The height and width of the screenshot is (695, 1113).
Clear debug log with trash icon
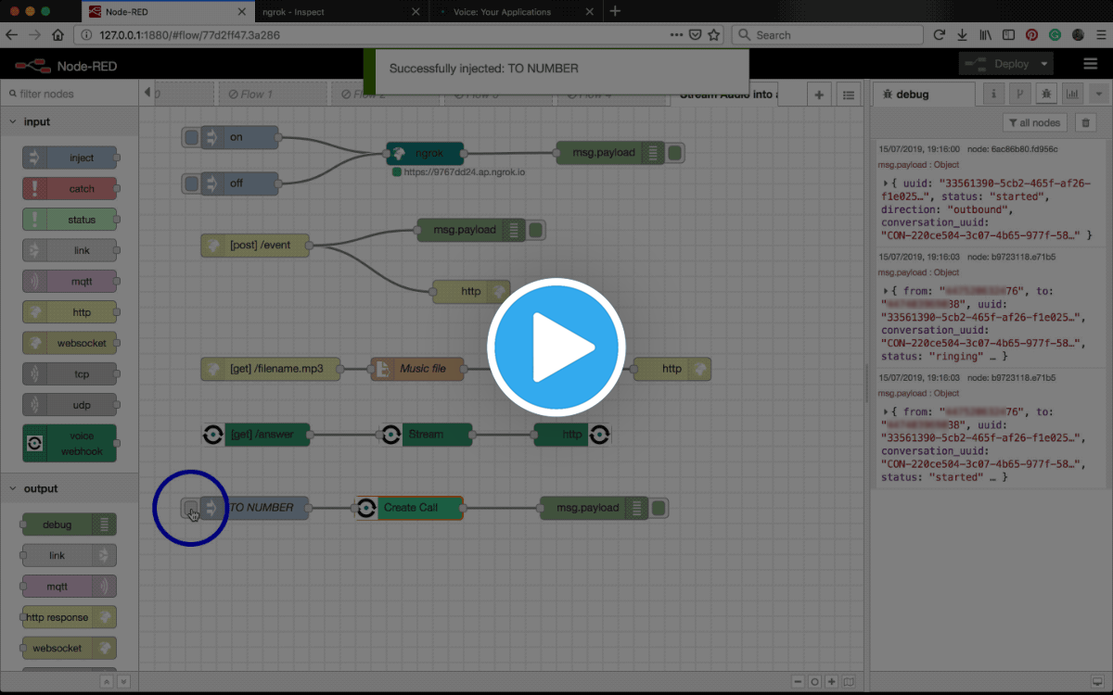[1085, 122]
